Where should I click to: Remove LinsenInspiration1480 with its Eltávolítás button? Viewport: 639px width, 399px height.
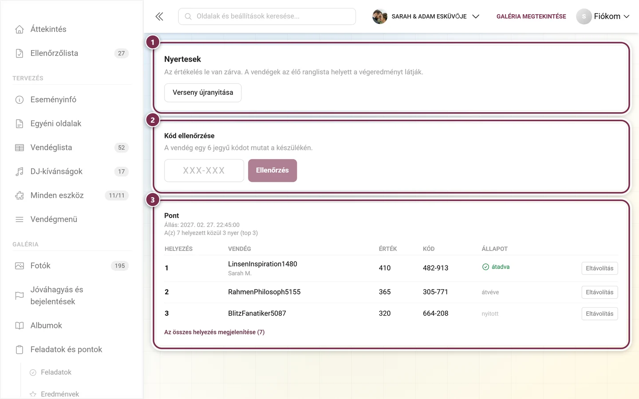pyautogui.click(x=600, y=268)
